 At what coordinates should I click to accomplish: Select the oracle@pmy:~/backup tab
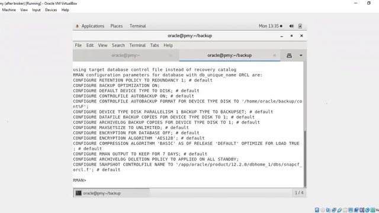tap(229, 55)
